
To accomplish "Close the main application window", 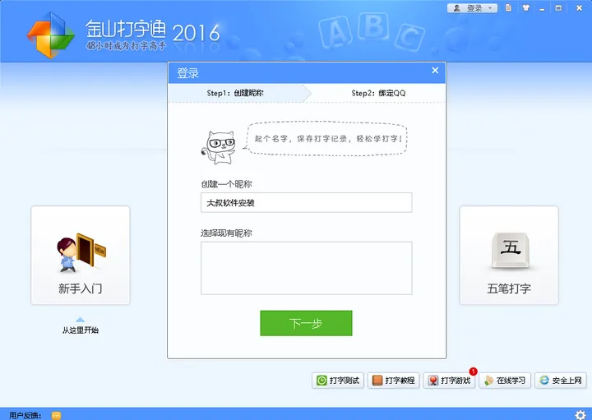I will 579,8.
